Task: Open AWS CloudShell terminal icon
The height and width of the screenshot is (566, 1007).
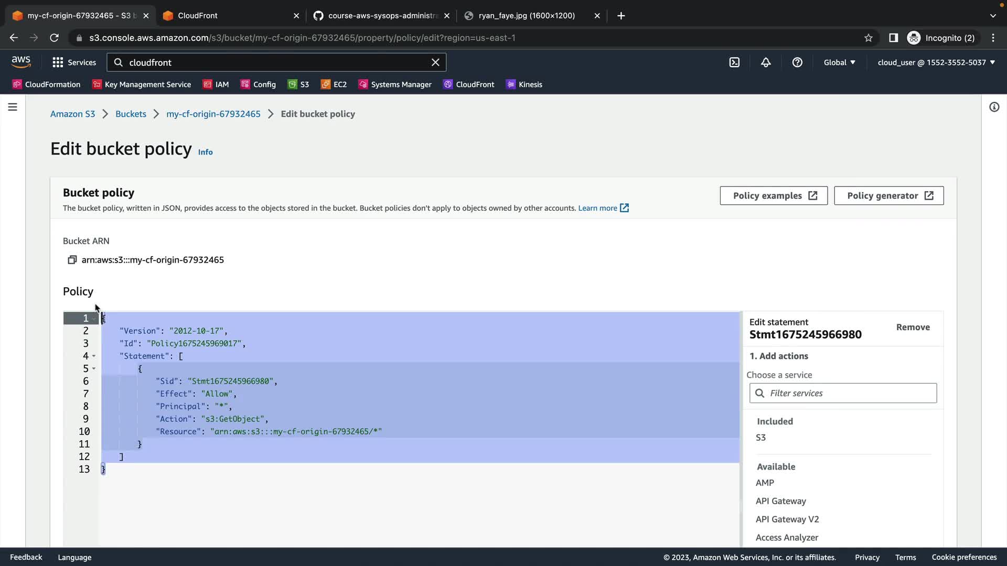Action: (734, 62)
